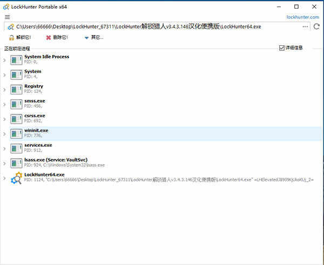
Task: Click the services.exe process icon
Action: (16, 149)
